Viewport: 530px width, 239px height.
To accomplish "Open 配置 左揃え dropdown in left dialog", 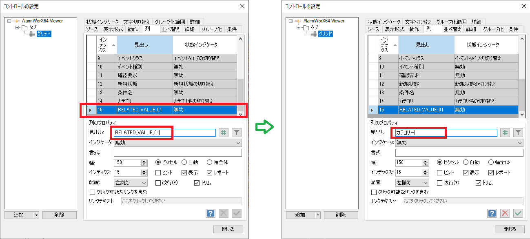I will click(131, 183).
